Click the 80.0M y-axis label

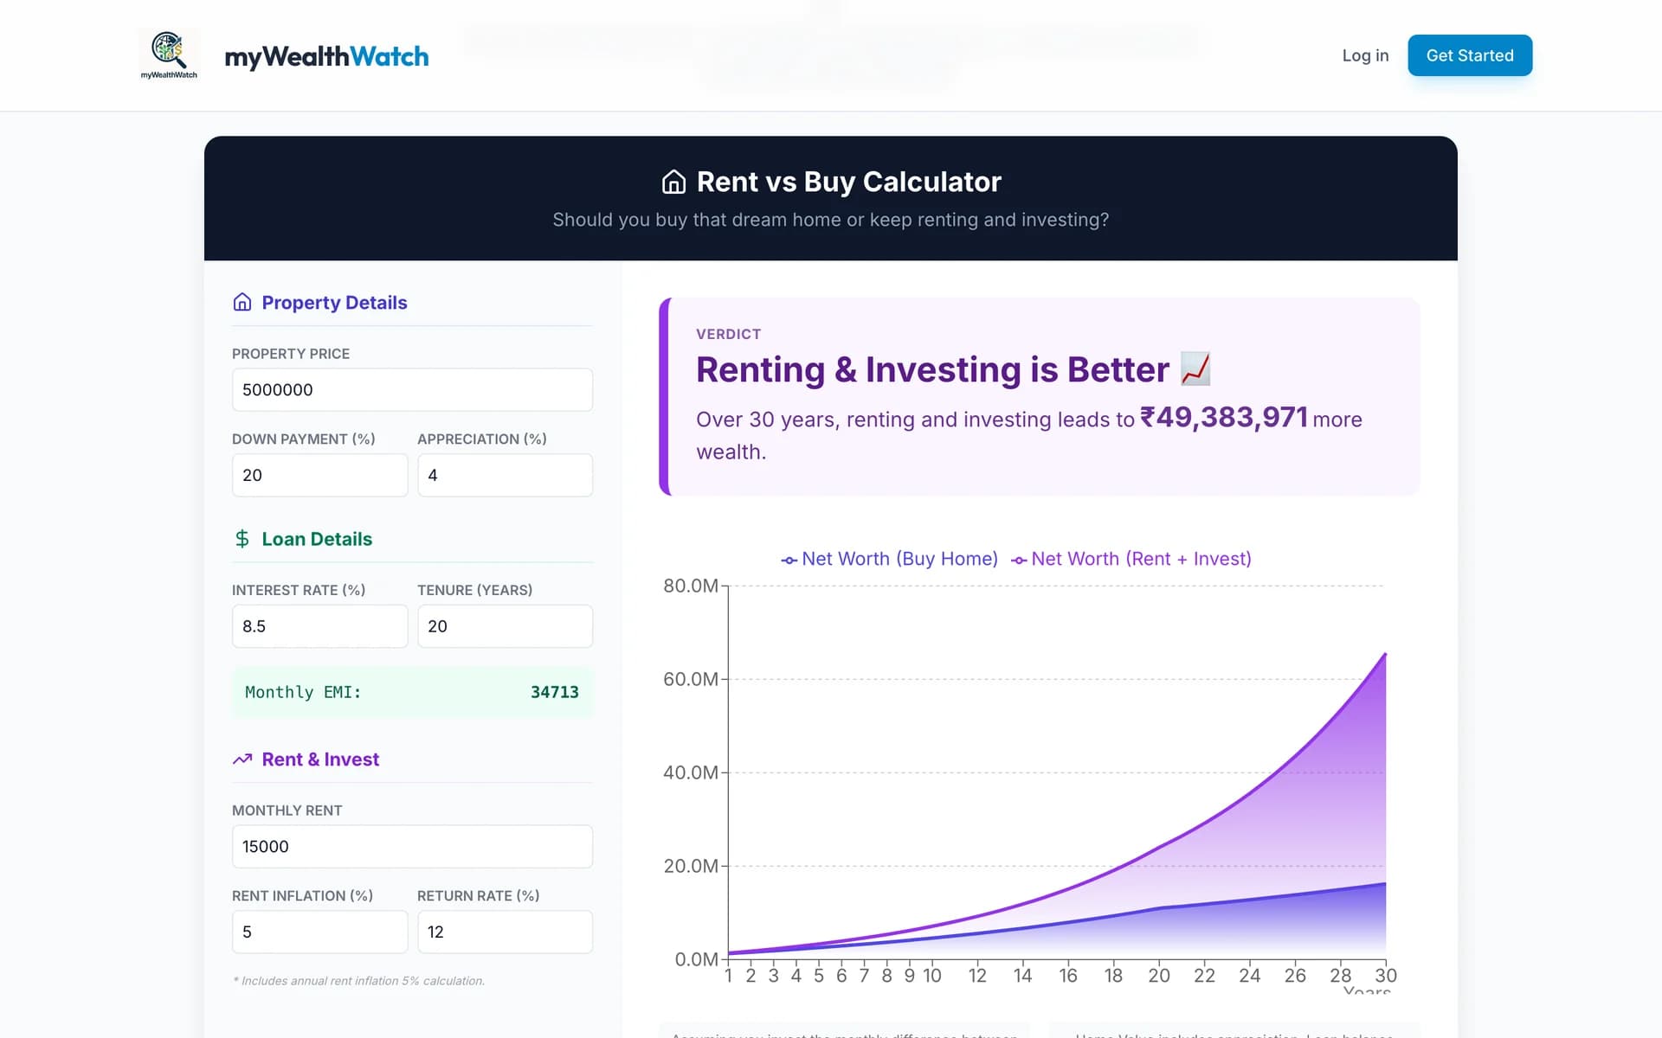coord(691,586)
